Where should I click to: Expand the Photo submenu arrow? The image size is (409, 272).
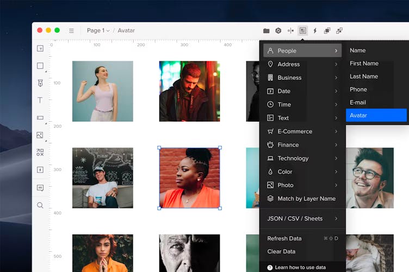point(336,185)
